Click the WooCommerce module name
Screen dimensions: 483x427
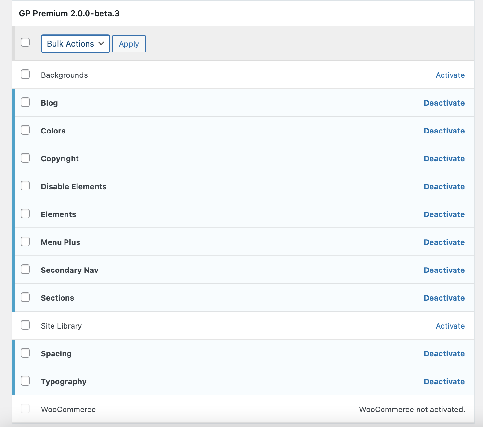68,410
